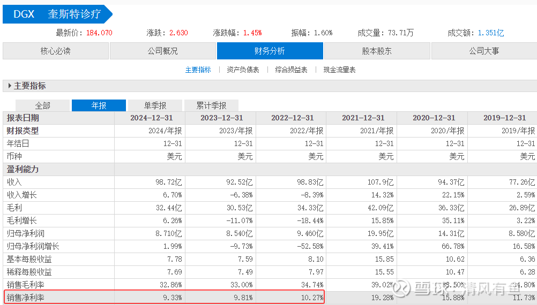Click the 2024 gross profit cell 32.44亿

coord(168,208)
